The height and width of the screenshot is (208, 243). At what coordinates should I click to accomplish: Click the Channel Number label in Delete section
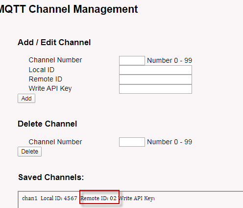click(55, 142)
